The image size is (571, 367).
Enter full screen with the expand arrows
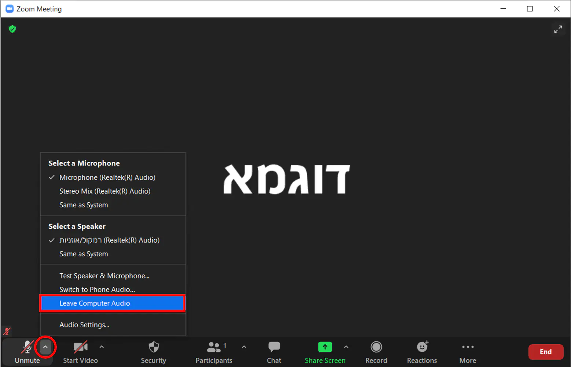pos(558,29)
